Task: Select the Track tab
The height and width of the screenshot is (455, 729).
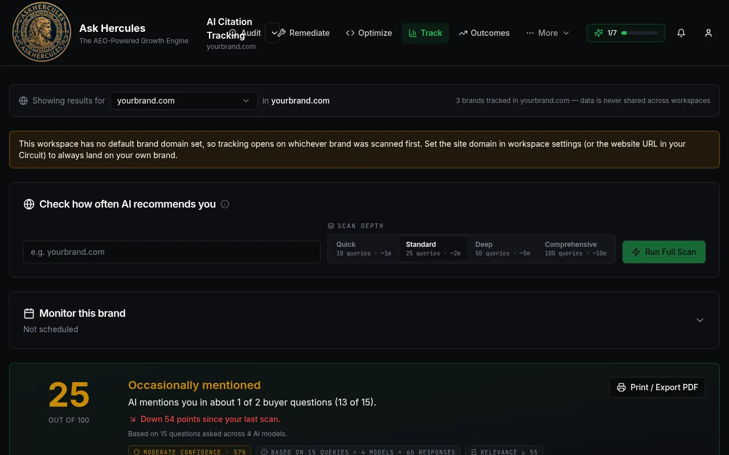Action: (x=425, y=33)
